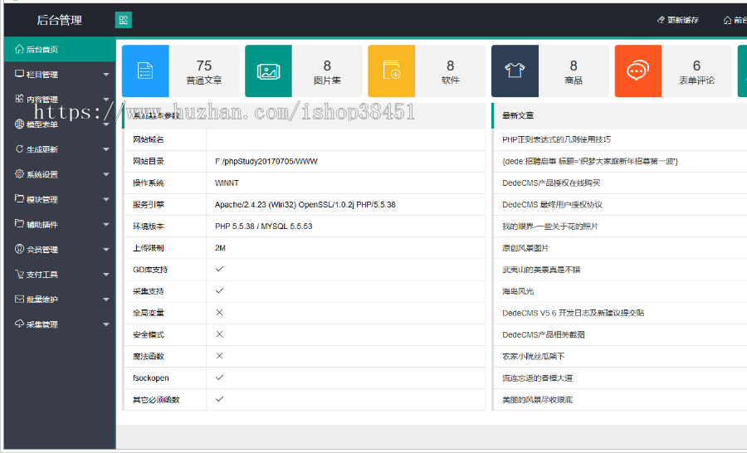Open the 后台首页 sidebar item

coord(41,50)
